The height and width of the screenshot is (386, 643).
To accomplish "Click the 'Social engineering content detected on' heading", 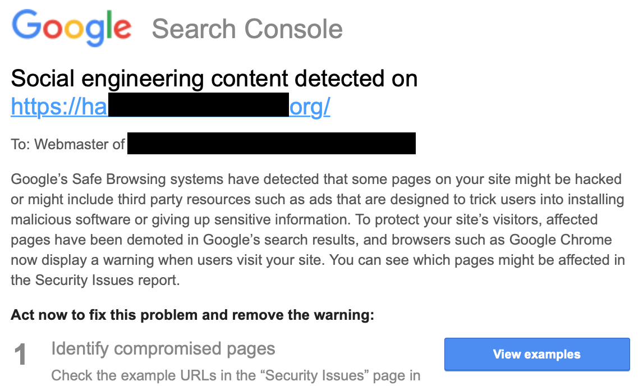I will [214, 78].
